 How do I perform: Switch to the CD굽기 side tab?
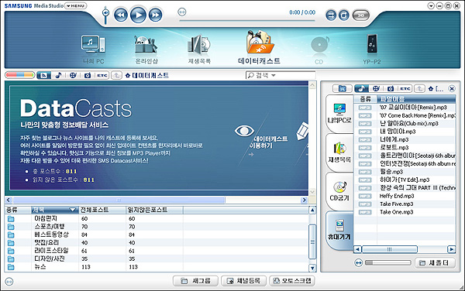(x=339, y=191)
